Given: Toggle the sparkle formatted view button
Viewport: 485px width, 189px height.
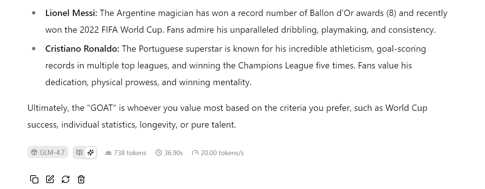Looking at the screenshot, I should pos(91,153).
